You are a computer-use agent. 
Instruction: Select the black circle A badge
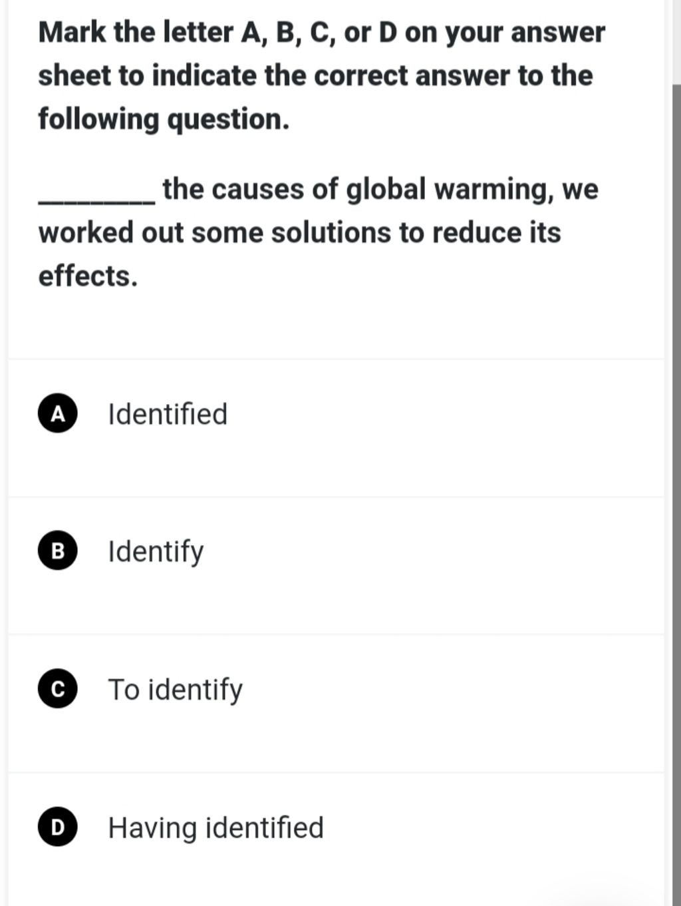pos(58,413)
